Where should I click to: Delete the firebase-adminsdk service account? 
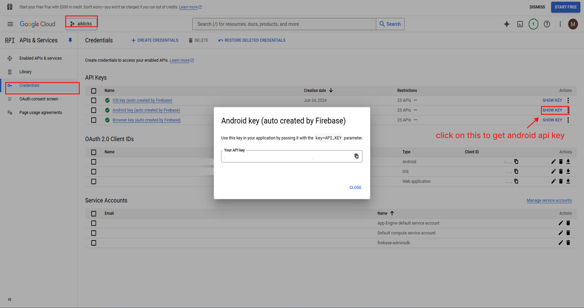[x=568, y=243]
